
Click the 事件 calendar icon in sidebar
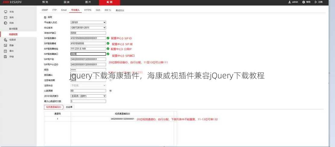click(x=6, y=51)
